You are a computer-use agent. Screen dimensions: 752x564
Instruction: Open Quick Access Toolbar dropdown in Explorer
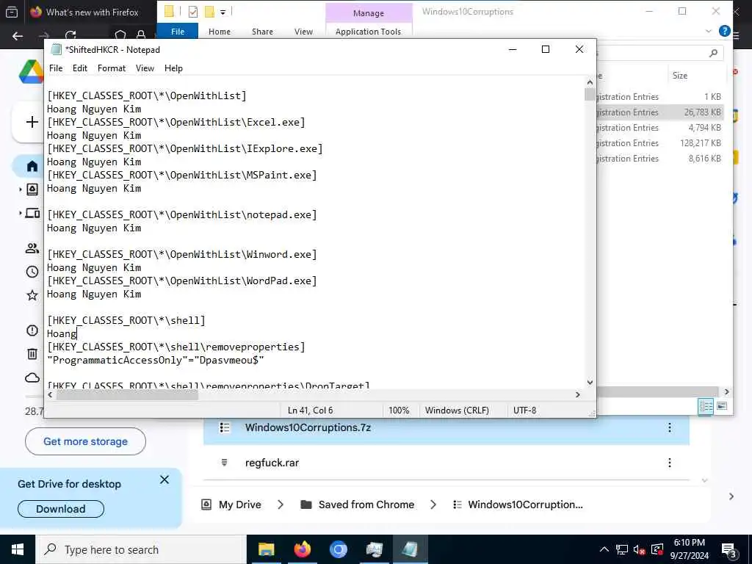223,12
